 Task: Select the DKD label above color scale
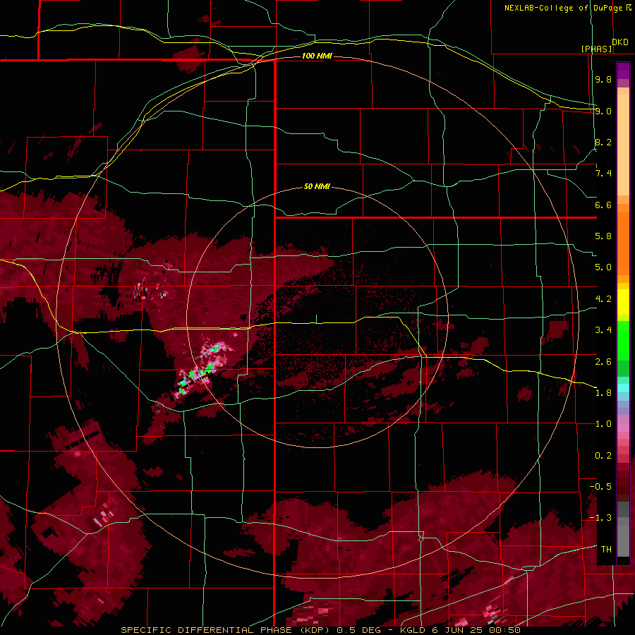(x=620, y=42)
